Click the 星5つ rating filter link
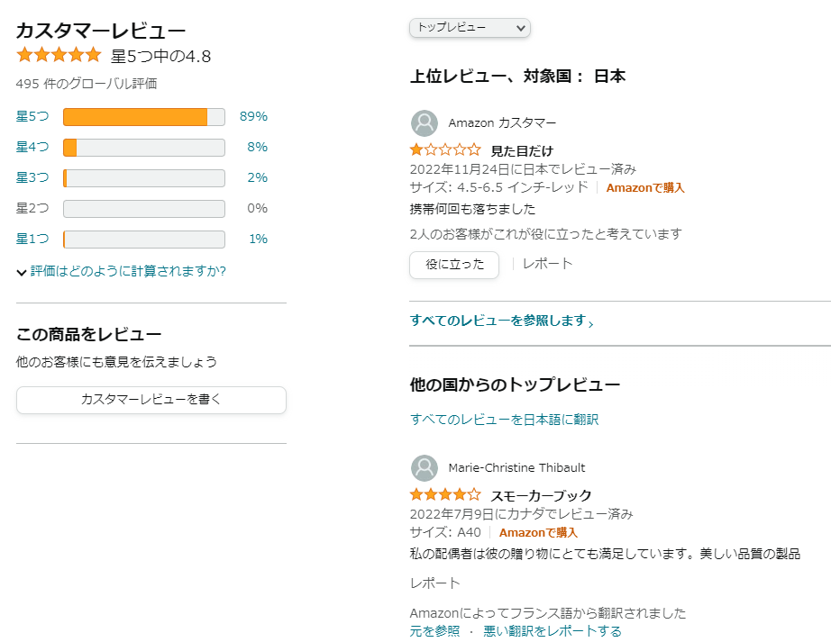This screenshot has width=831, height=642. click(32, 116)
